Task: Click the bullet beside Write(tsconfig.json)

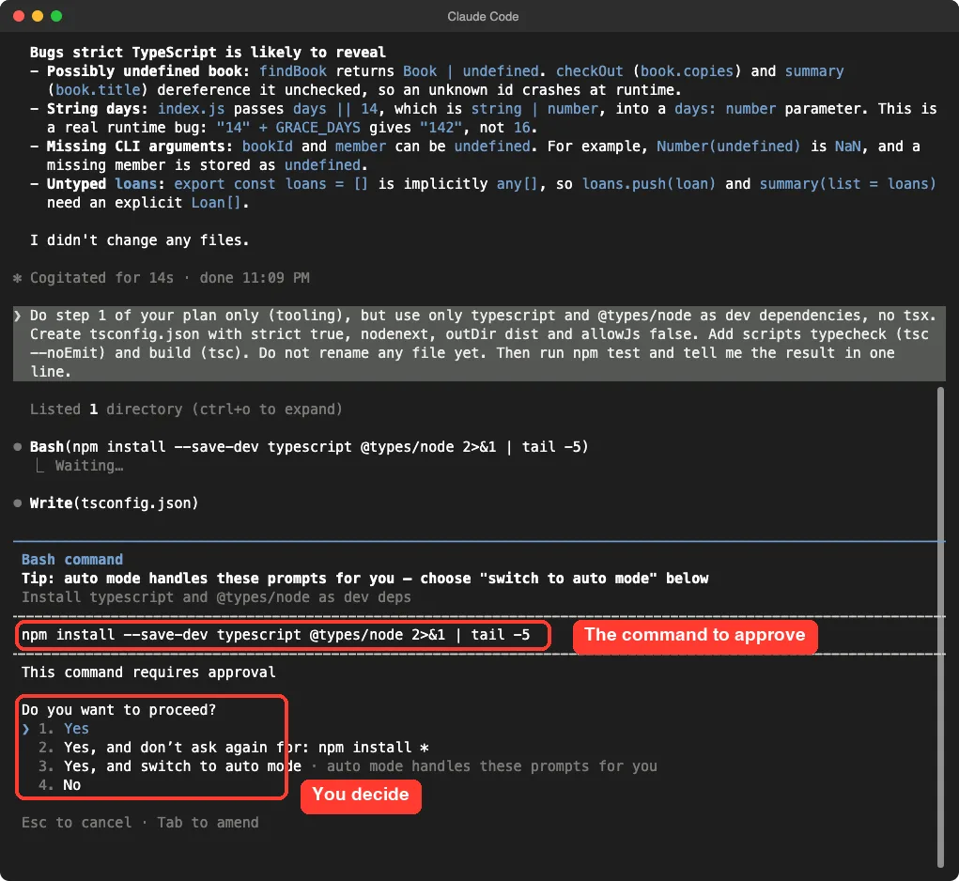Action: tap(18, 503)
